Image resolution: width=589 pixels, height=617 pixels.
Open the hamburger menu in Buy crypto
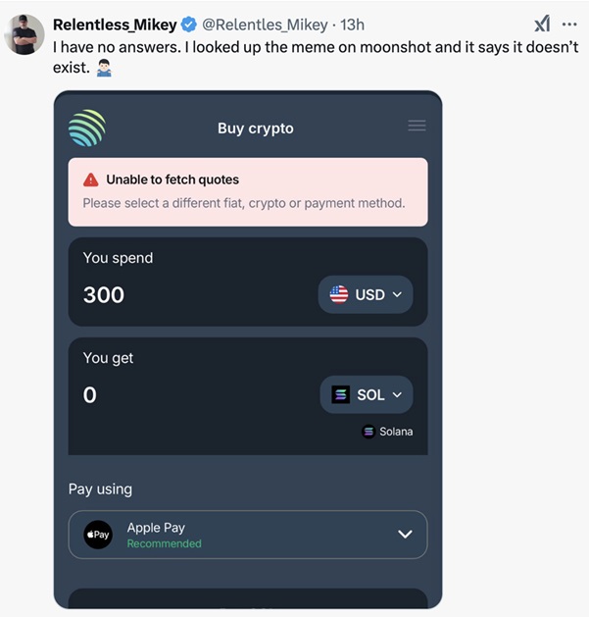(x=417, y=126)
